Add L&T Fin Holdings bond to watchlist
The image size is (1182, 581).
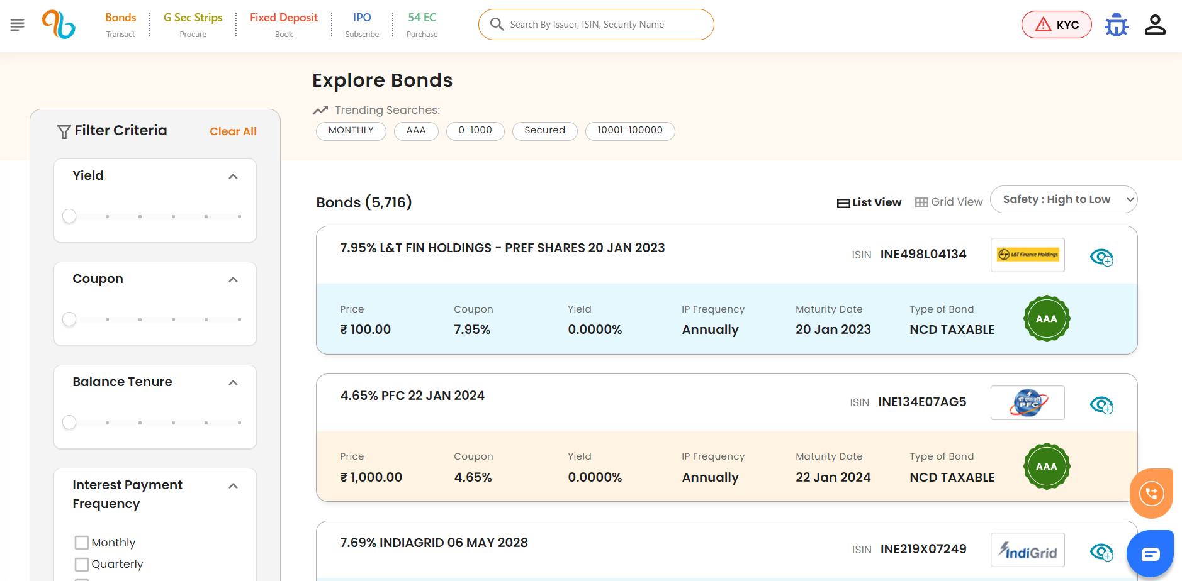[1101, 257]
